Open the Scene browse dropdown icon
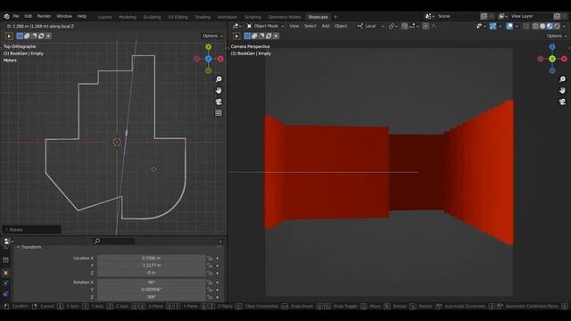Image resolution: width=571 pixels, height=321 pixels. point(430,16)
